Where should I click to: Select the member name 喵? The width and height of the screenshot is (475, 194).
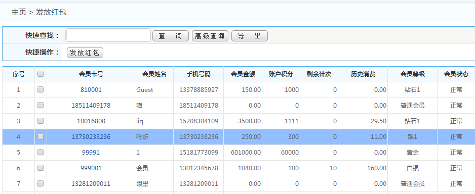139,106
